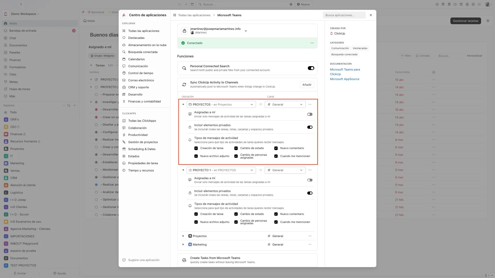The image size is (495, 278).
Task: Click the Finanzas y contabilidad dollar icon
Action: pos(124,101)
